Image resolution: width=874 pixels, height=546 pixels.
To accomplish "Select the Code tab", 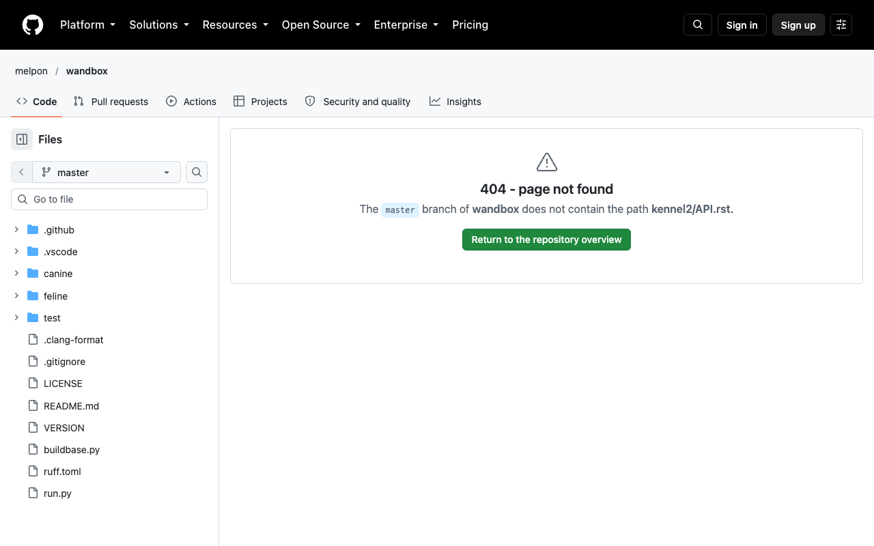I will click(37, 101).
